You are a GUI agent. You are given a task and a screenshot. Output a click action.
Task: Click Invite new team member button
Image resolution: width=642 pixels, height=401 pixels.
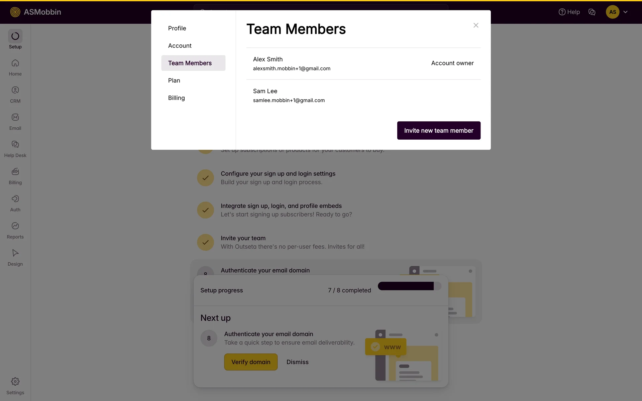[438, 131]
